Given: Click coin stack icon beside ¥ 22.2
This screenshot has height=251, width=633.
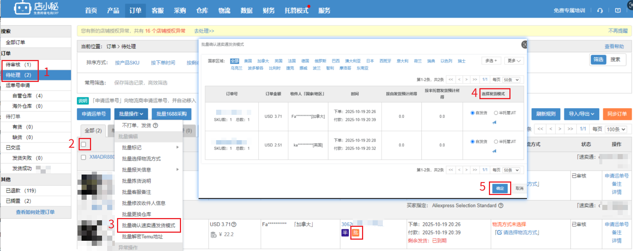Looking at the screenshot, I should click(x=214, y=235).
